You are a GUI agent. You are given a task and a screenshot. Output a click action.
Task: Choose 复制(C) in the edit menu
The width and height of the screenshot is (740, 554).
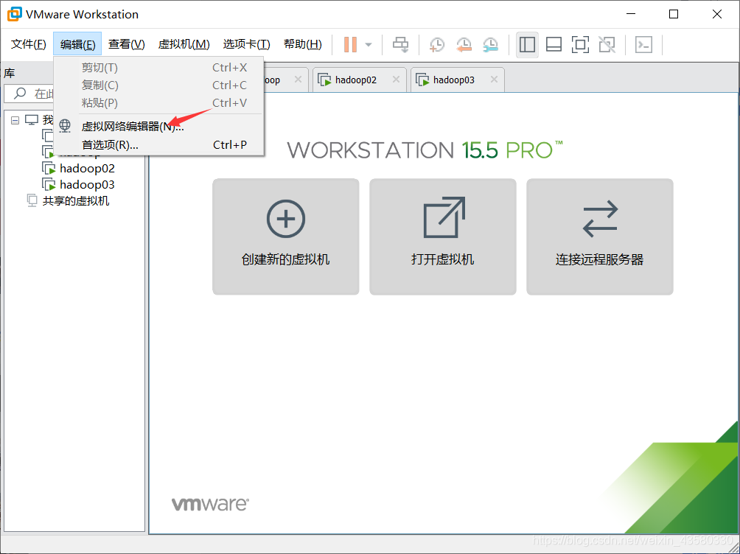[158, 85]
